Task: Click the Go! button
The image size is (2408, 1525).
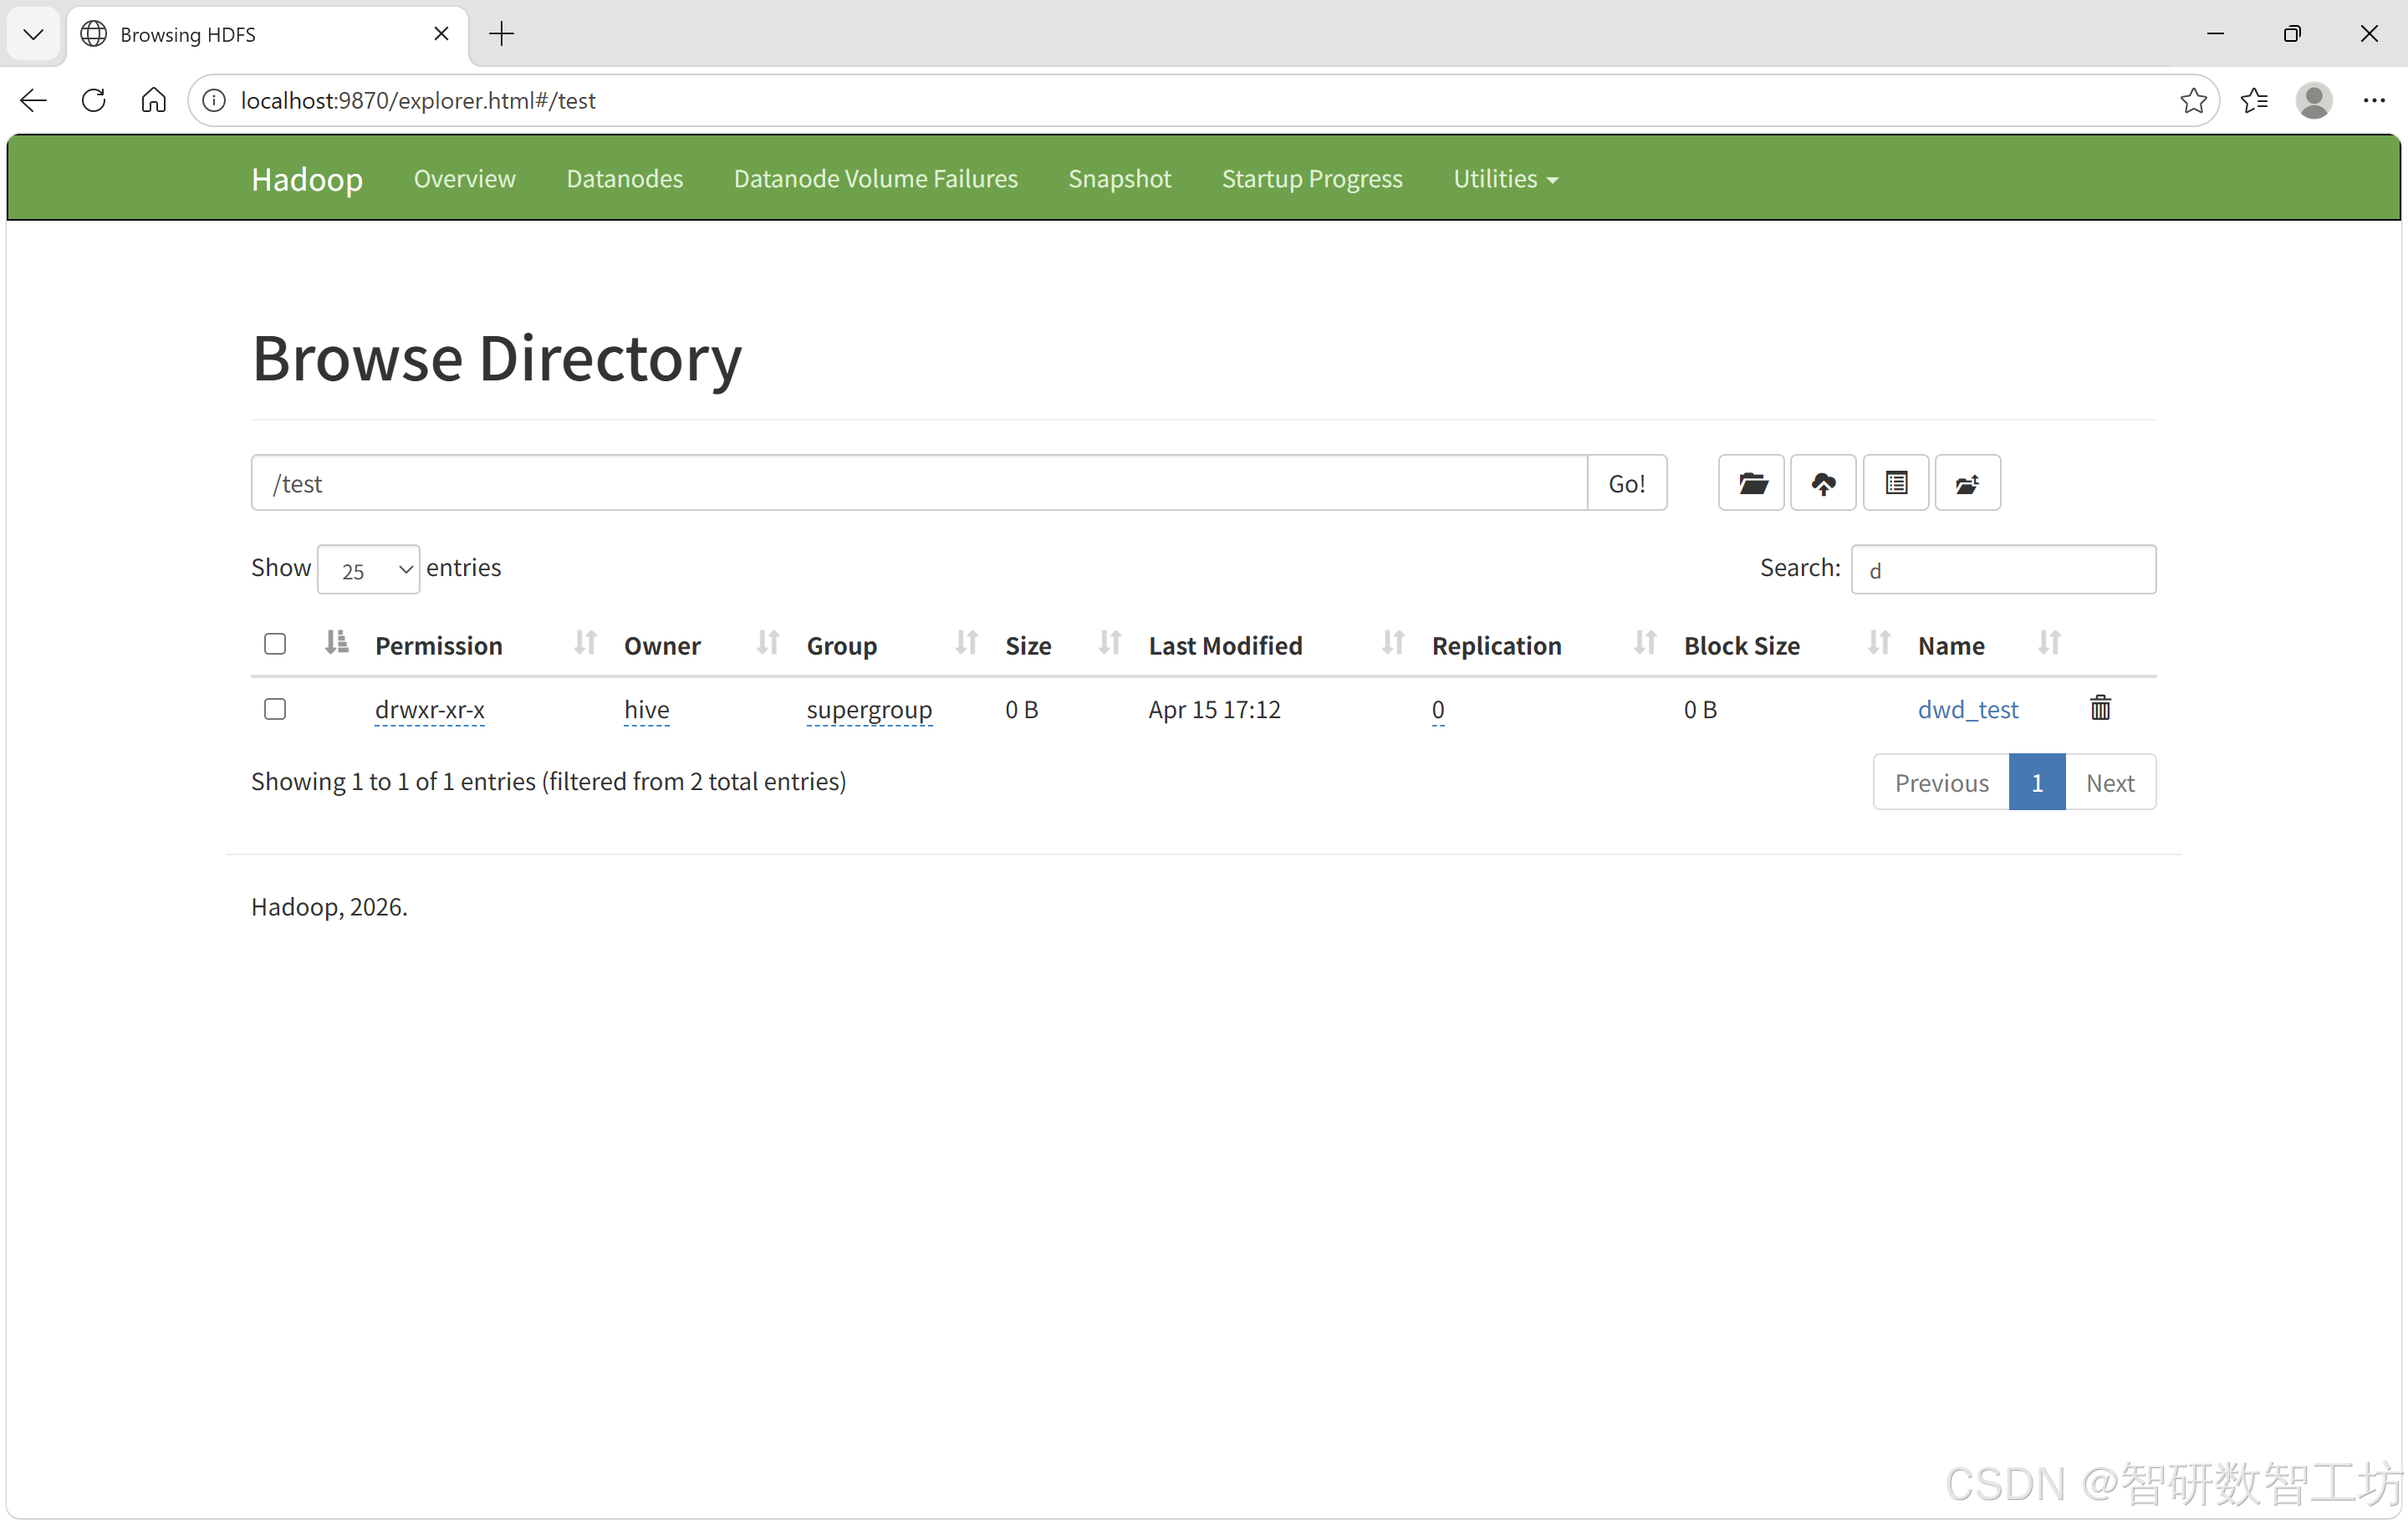Action: click(1627, 484)
